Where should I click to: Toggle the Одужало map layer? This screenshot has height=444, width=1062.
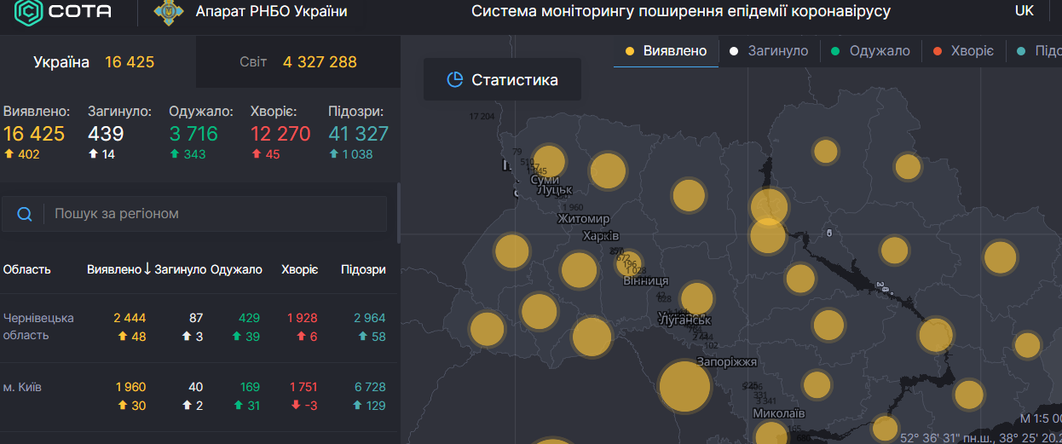pyautogui.click(x=872, y=51)
